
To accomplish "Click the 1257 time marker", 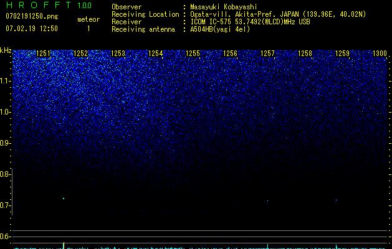I will coord(267,54).
